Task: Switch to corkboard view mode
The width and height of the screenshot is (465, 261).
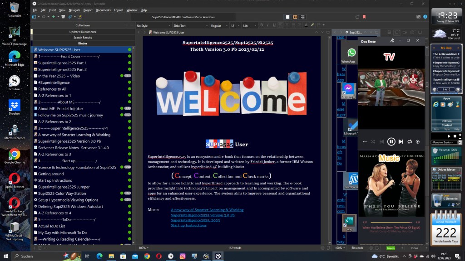Action: [295, 17]
